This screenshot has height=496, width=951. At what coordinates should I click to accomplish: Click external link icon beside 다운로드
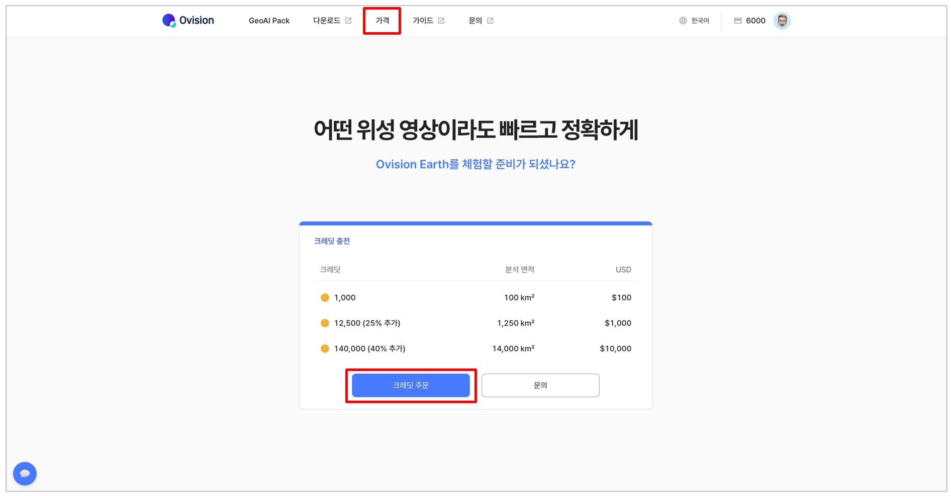tap(348, 21)
